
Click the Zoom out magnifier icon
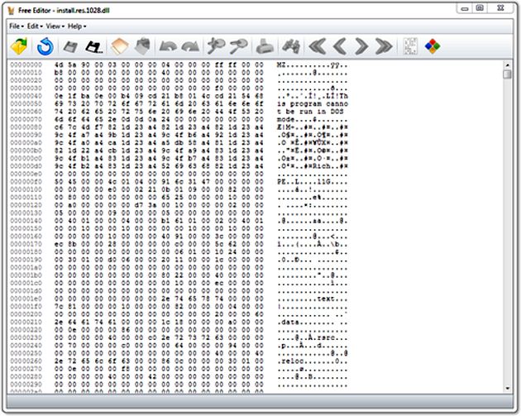(x=238, y=46)
